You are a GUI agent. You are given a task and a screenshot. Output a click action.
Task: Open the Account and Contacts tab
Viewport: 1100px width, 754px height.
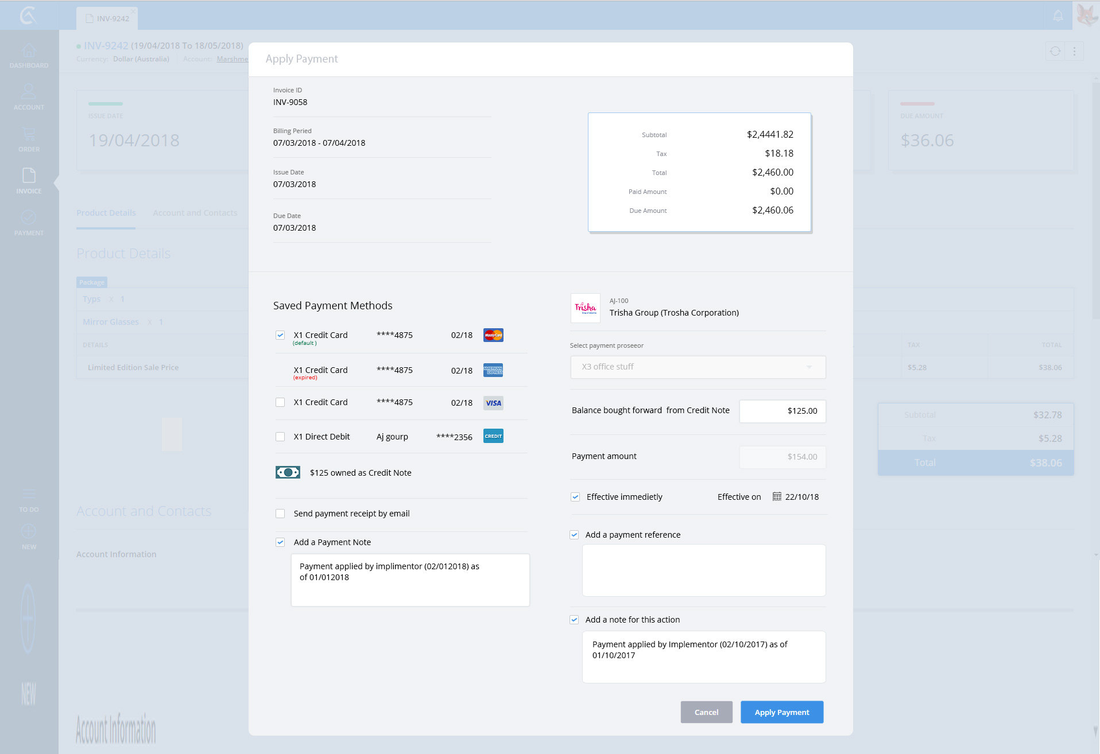click(195, 213)
